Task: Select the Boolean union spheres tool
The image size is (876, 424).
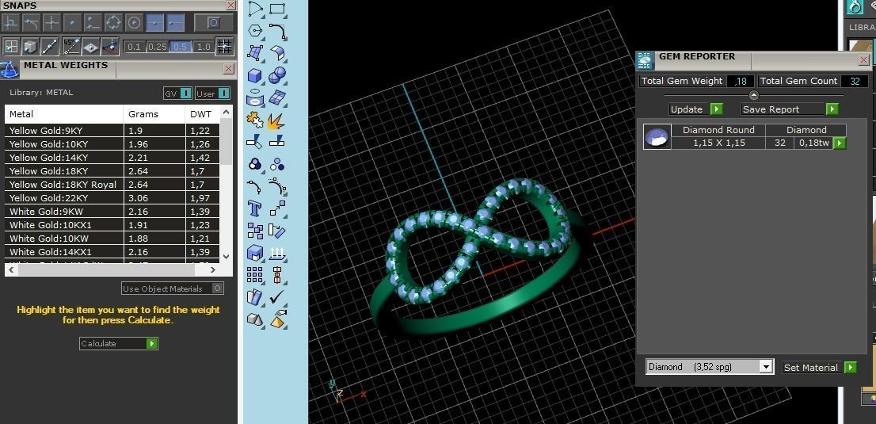Action: pyautogui.click(x=277, y=75)
